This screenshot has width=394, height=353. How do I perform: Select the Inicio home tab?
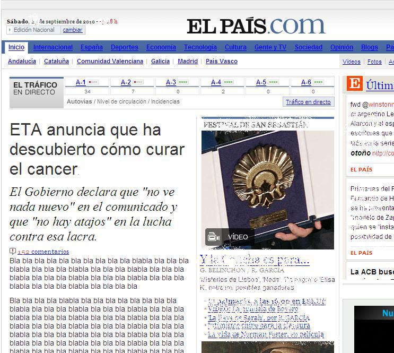tap(16, 47)
